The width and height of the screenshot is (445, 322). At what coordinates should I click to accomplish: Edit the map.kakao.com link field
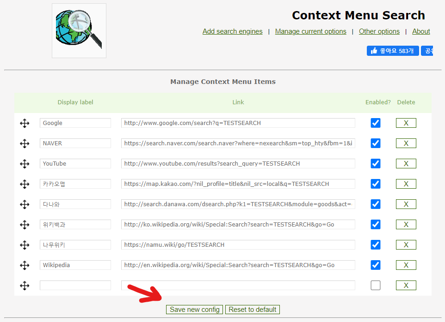point(238,184)
